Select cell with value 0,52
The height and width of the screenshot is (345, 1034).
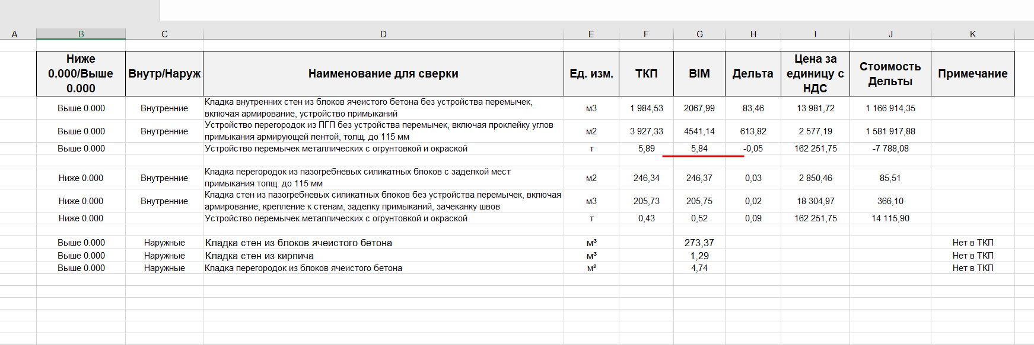tap(699, 218)
